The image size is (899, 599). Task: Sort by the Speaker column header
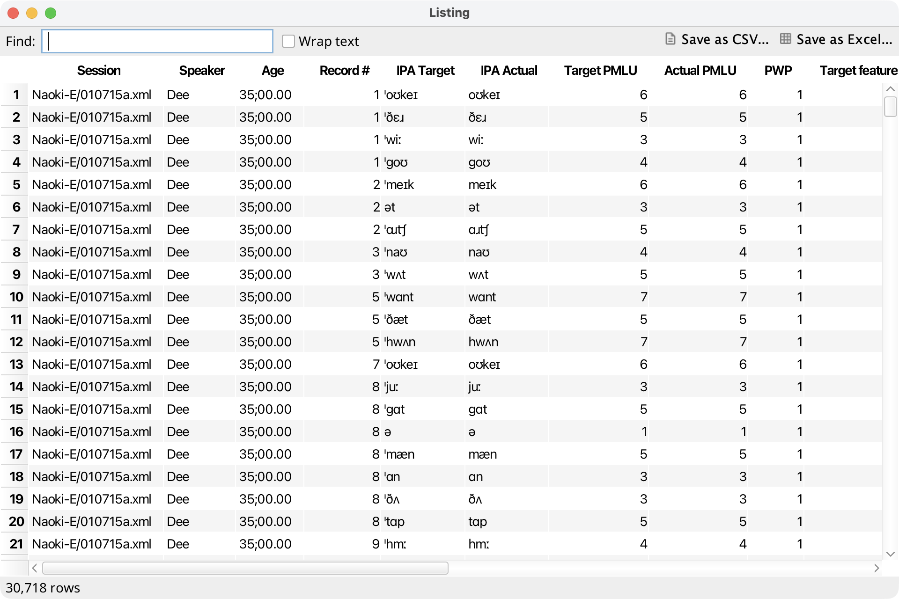pos(202,71)
